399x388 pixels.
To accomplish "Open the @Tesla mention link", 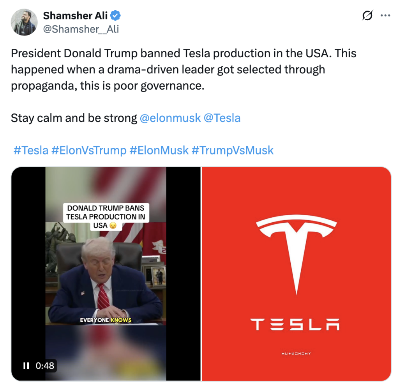I will (222, 118).
